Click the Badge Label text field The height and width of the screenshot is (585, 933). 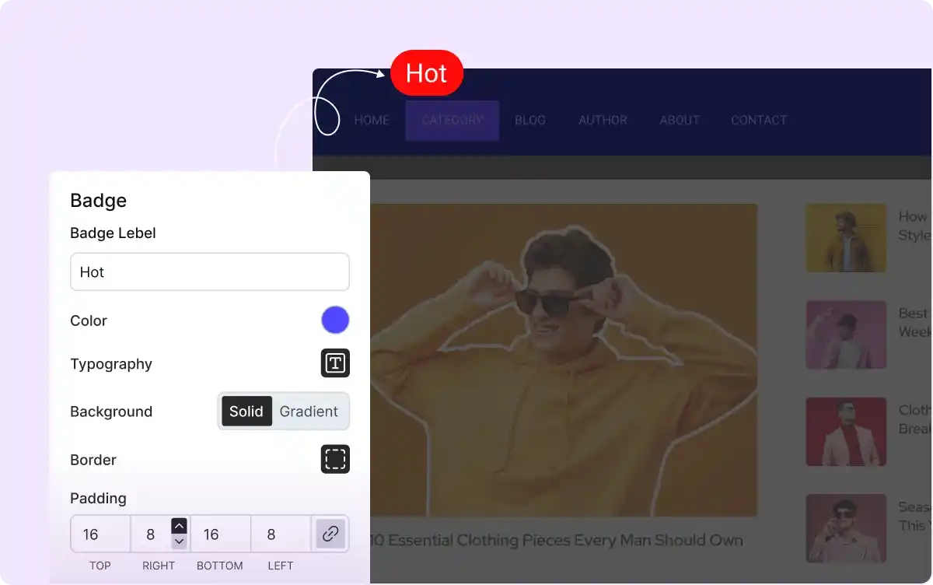(209, 272)
